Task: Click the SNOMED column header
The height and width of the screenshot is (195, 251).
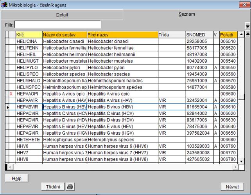Action: (199, 35)
